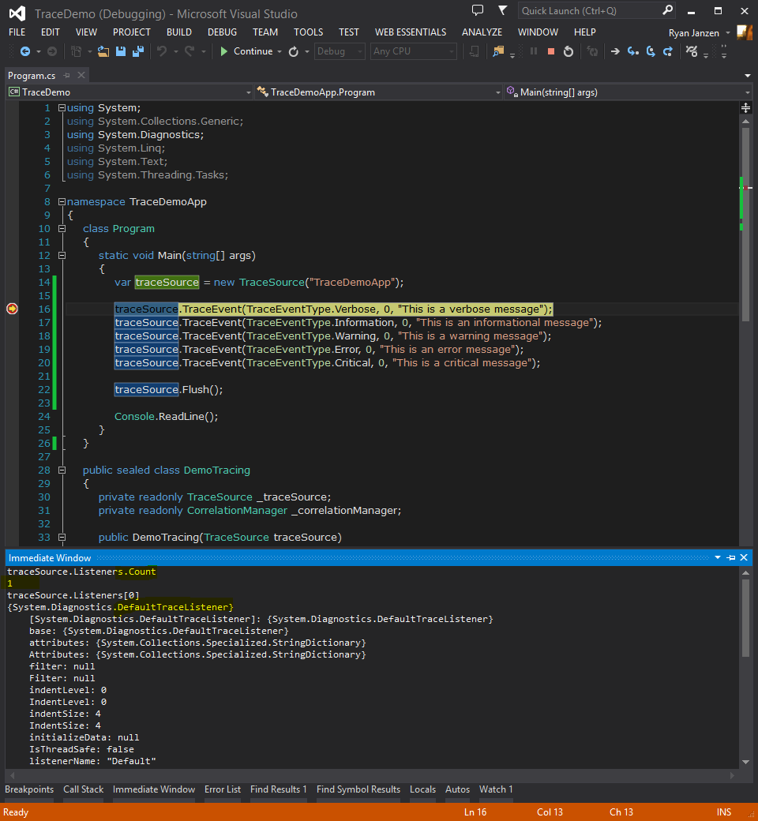Open the DEBUG menu

[x=222, y=32]
